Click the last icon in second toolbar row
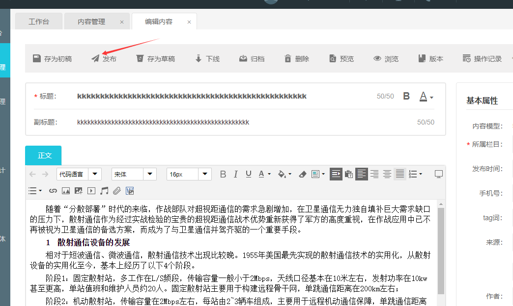 point(130,191)
